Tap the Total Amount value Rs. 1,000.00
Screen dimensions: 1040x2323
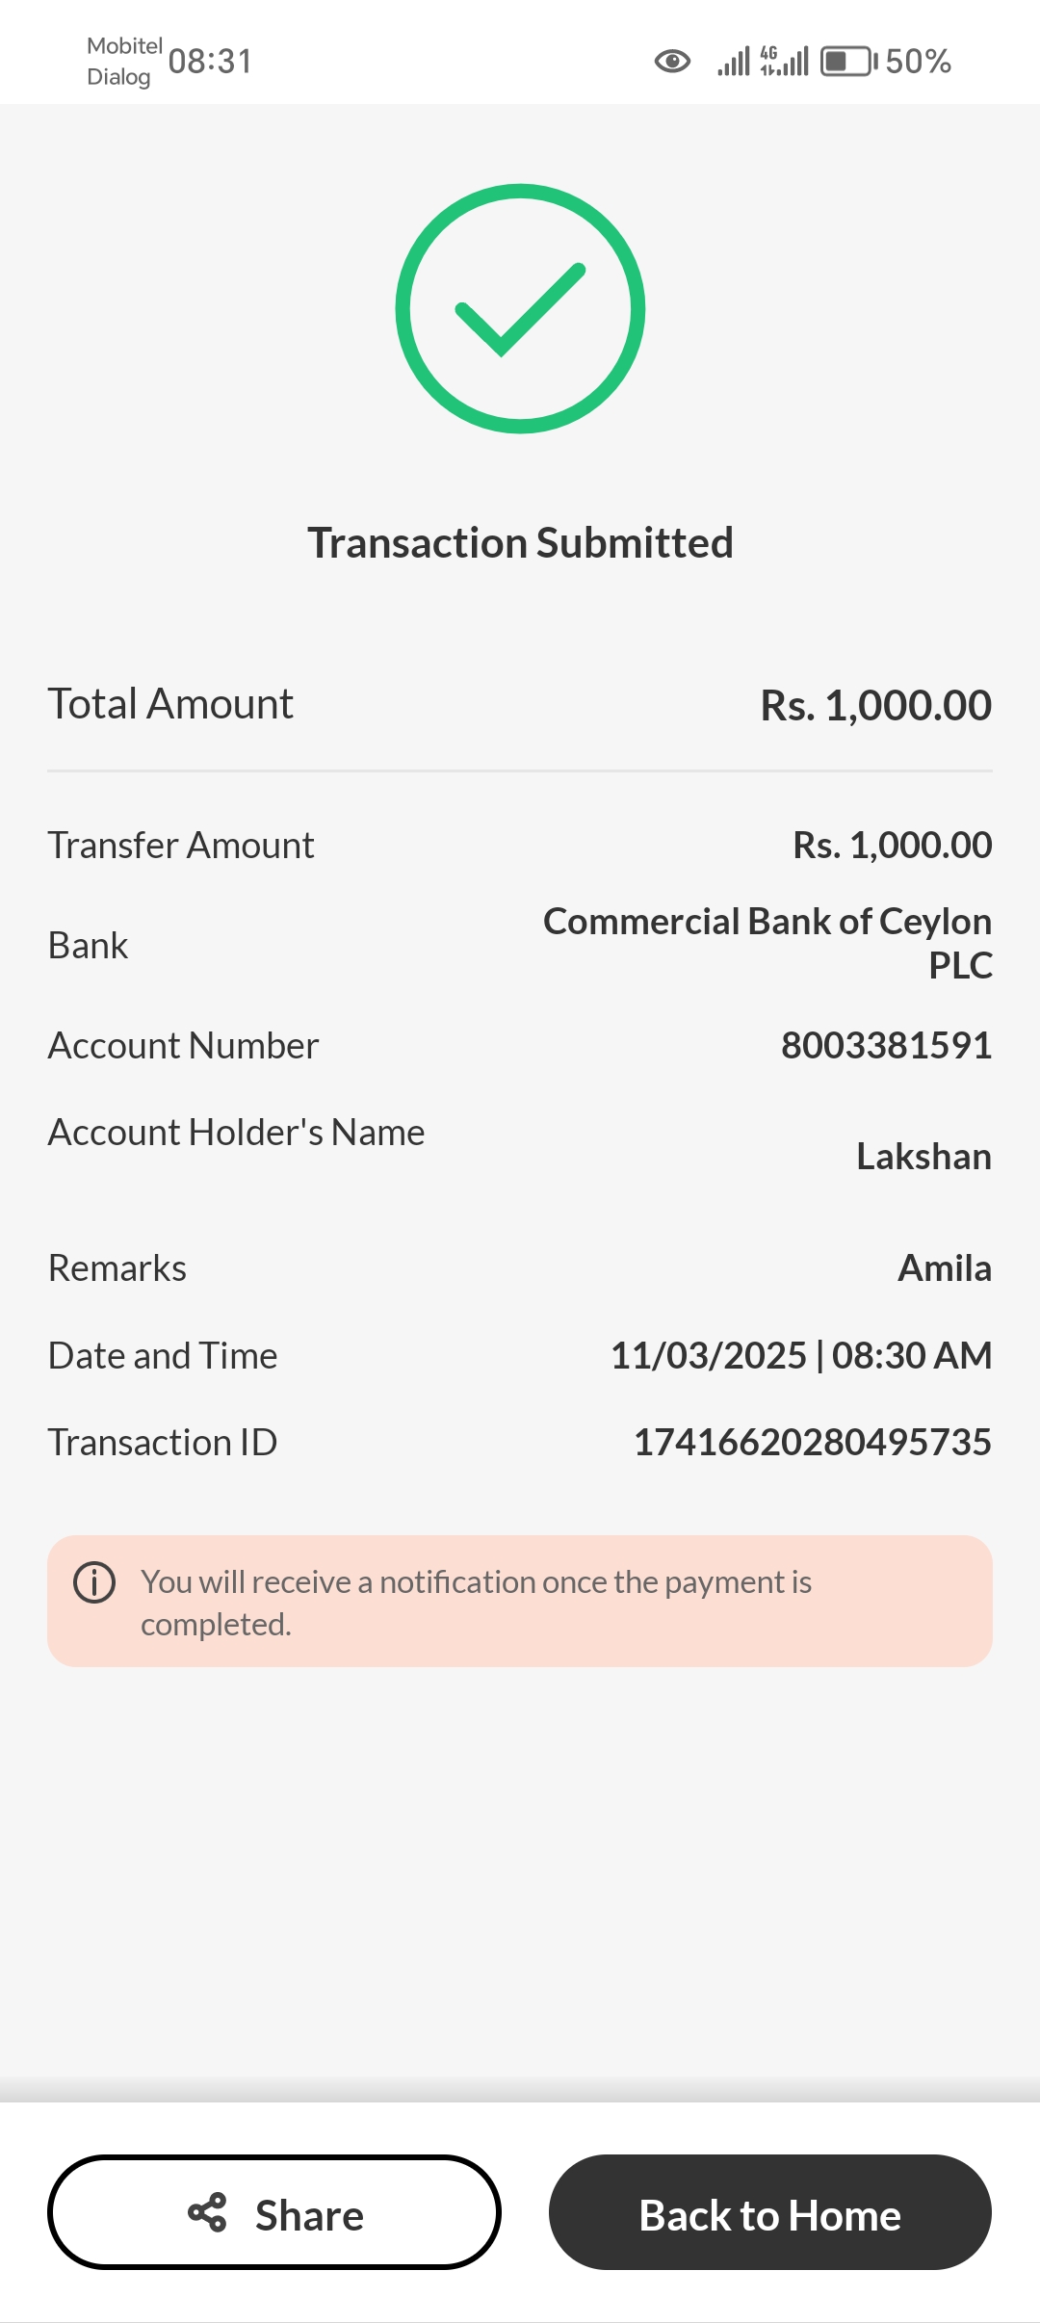875,705
